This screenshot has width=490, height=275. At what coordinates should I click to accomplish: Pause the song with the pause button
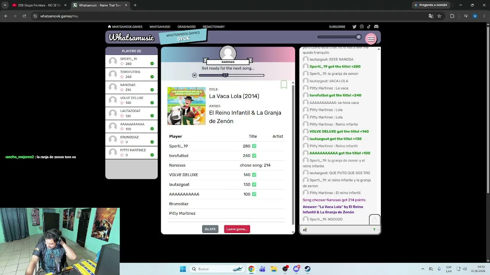point(194,75)
